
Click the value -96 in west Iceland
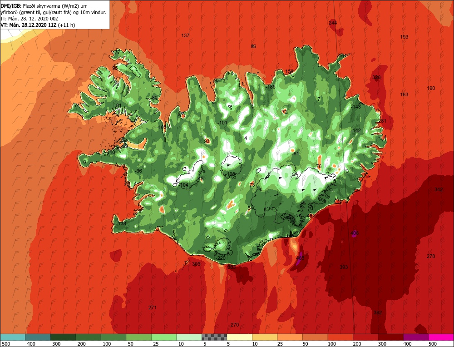pyautogui.click(x=138, y=171)
